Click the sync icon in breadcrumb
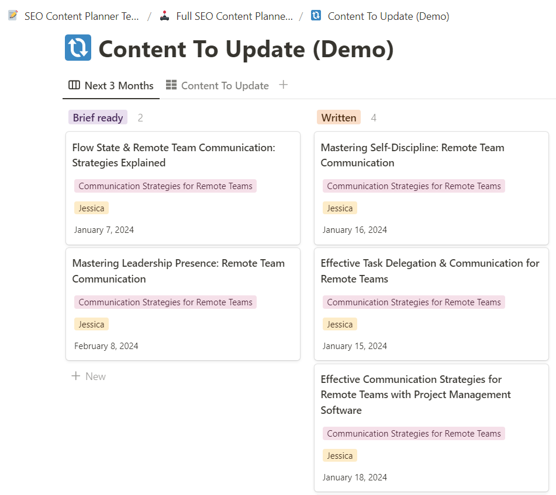Image resolution: width=556 pixels, height=495 pixels. click(316, 16)
